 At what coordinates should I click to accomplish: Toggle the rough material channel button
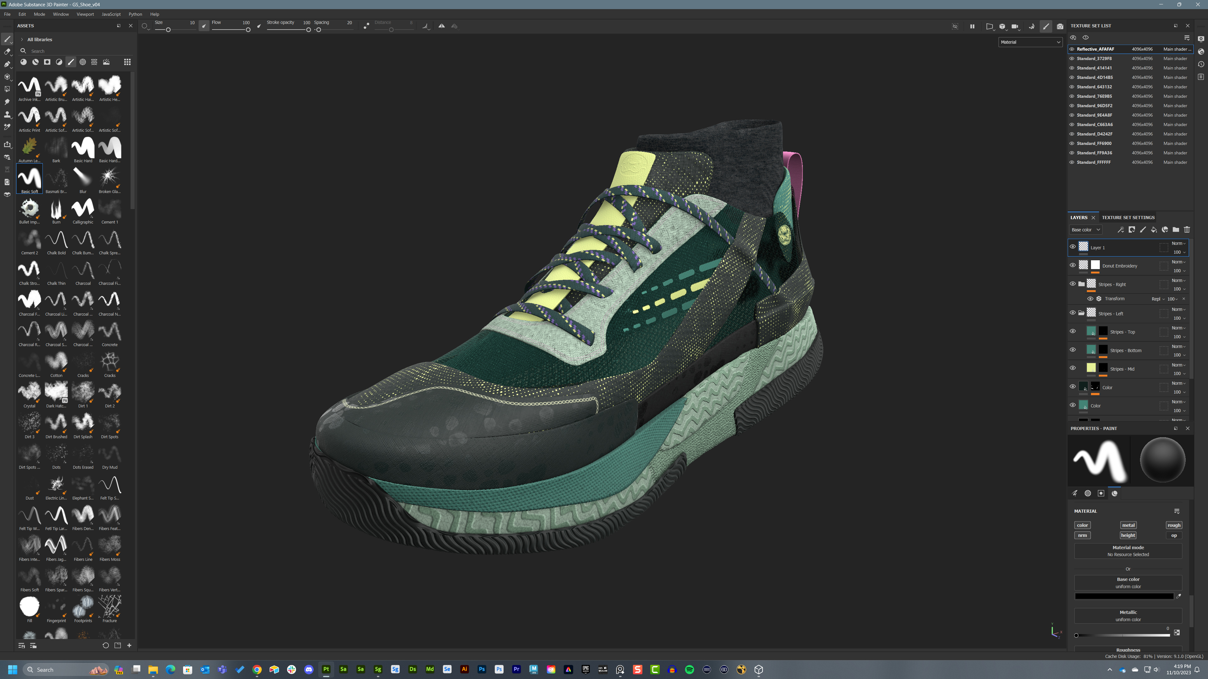[x=1173, y=525]
